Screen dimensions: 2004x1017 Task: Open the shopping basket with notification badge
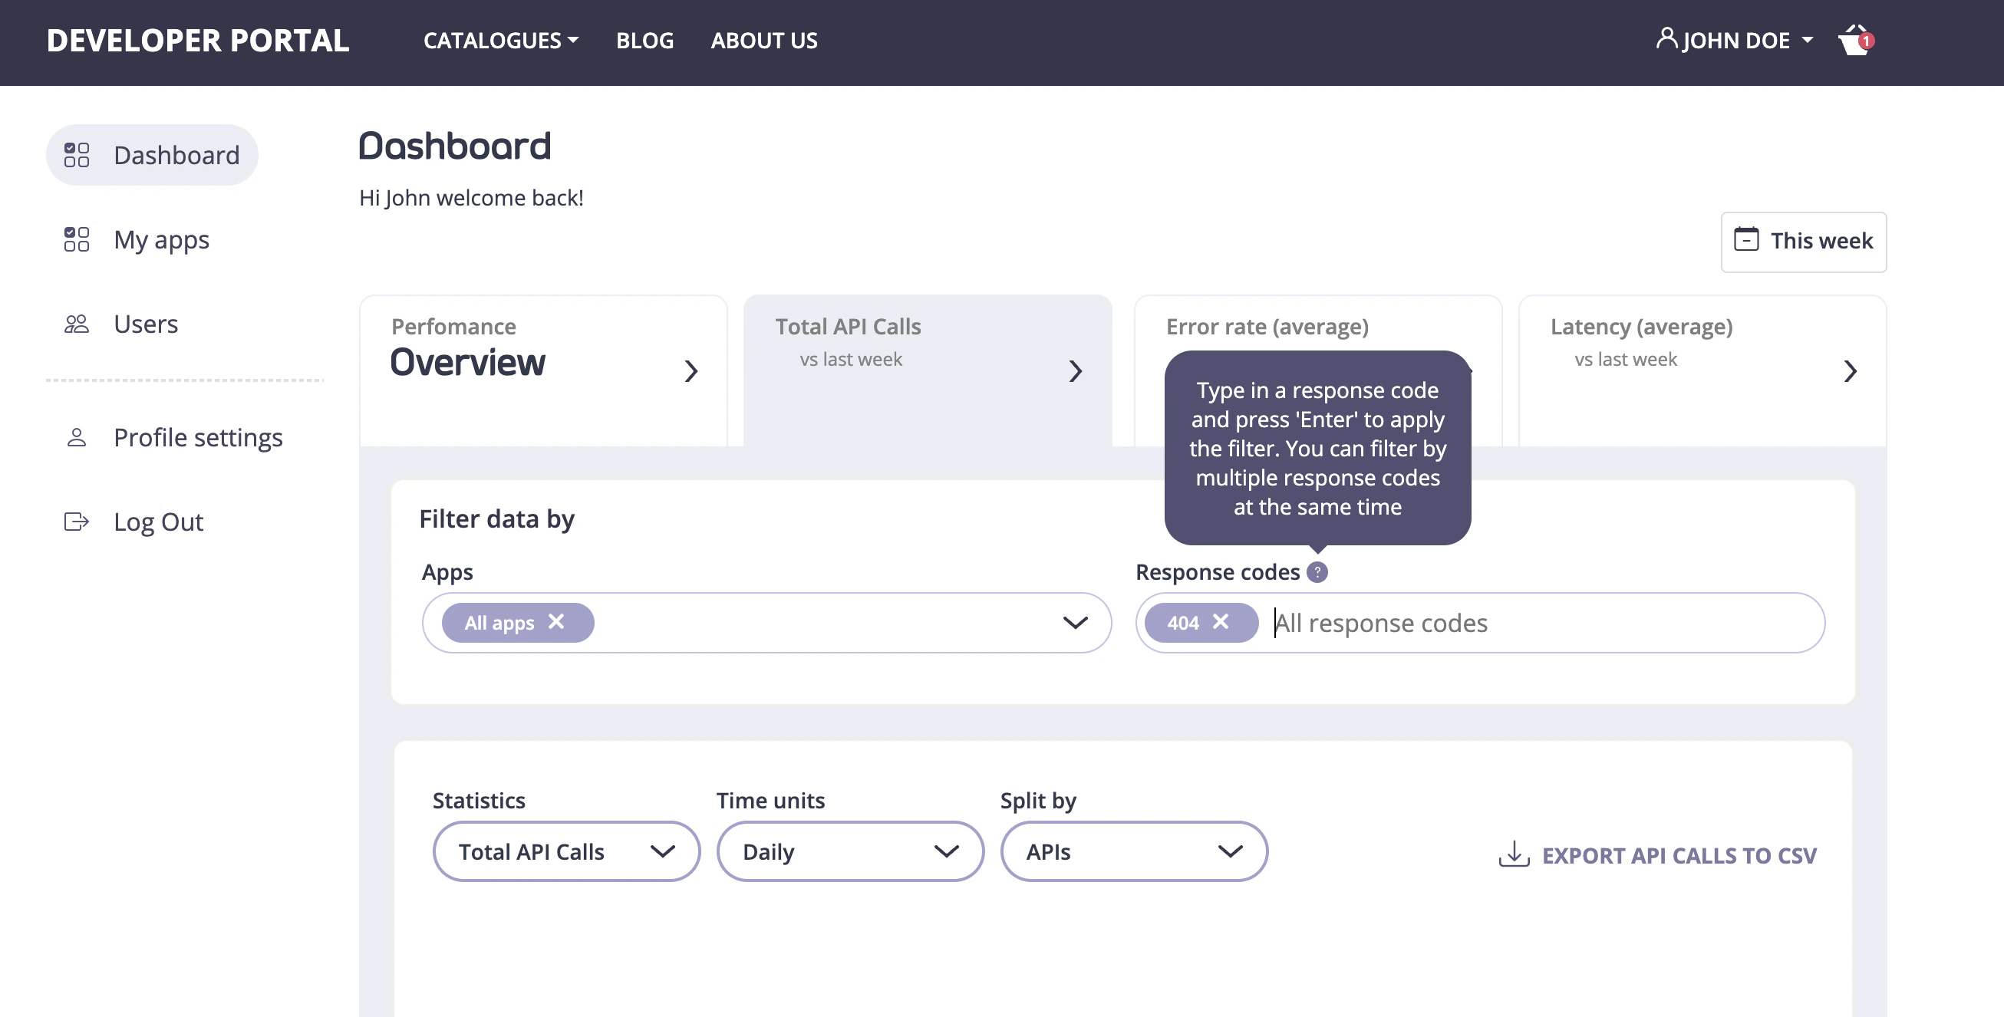pos(1854,40)
